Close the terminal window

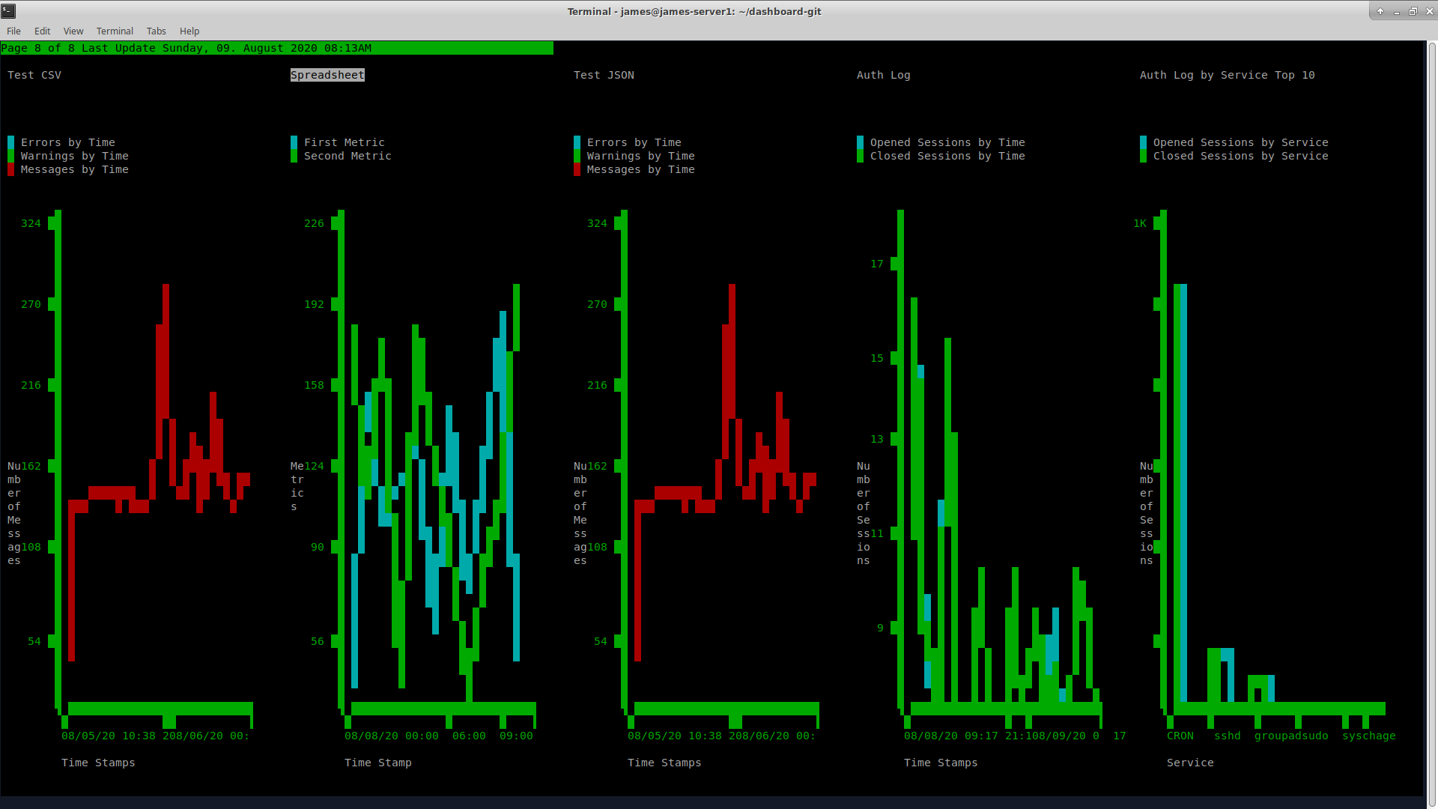pyautogui.click(x=1429, y=11)
